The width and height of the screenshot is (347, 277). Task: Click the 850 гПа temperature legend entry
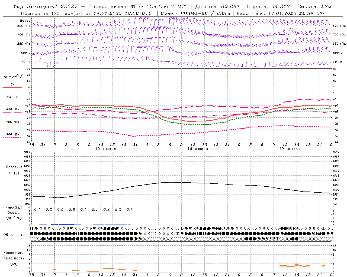point(13,110)
